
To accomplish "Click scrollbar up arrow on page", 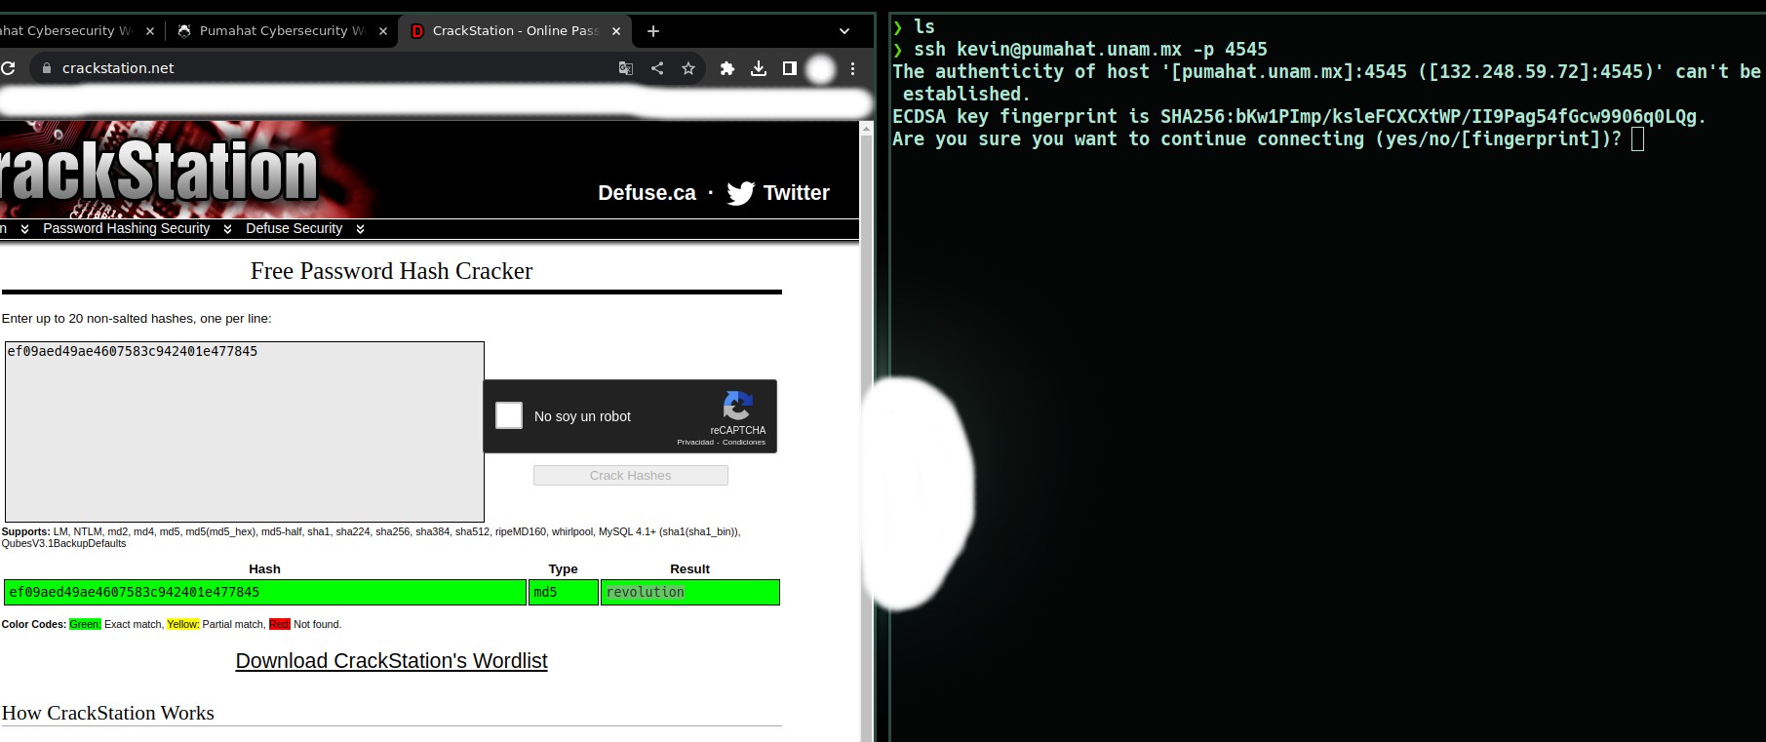I will pyautogui.click(x=867, y=128).
